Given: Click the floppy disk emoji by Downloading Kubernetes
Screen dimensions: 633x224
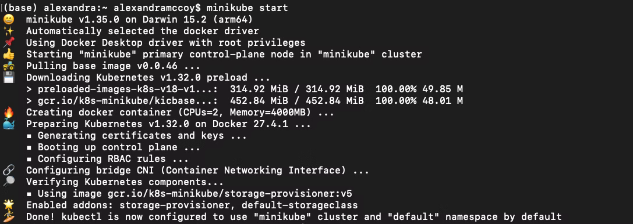Looking at the screenshot, I should tap(9, 78).
